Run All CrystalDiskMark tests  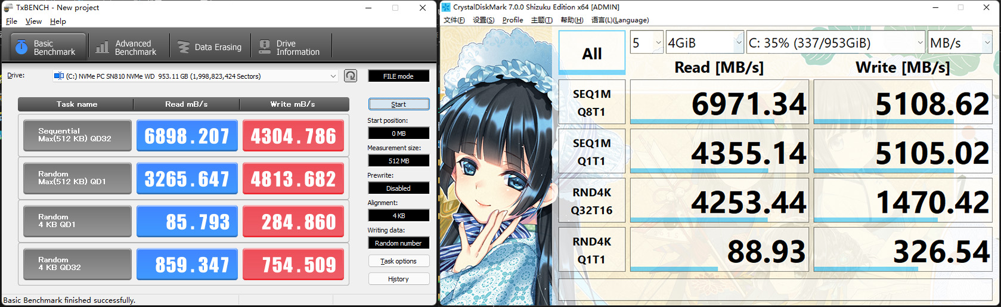pyautogui.click(x=591, y=53)
